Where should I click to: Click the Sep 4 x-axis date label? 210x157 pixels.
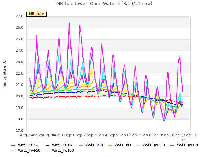tap(102, 135)
